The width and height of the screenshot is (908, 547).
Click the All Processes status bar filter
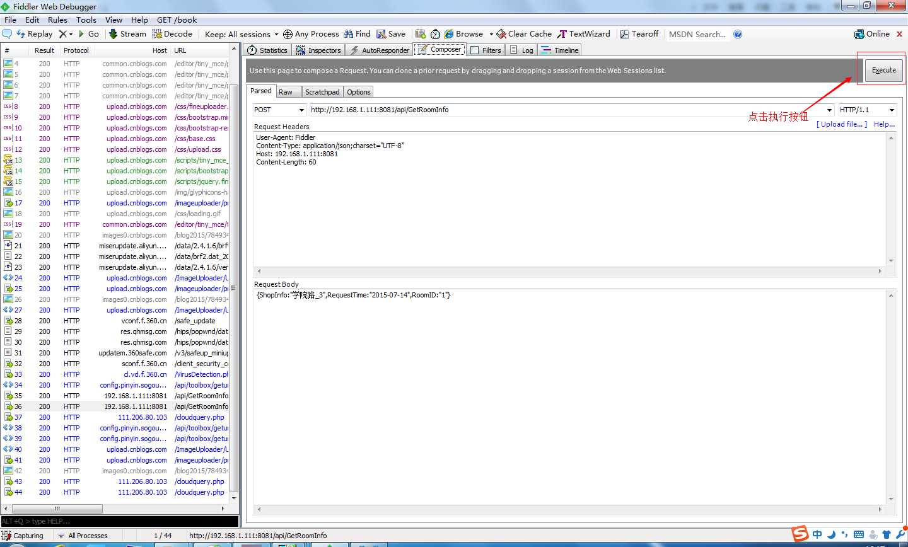(x=83, y=536)
